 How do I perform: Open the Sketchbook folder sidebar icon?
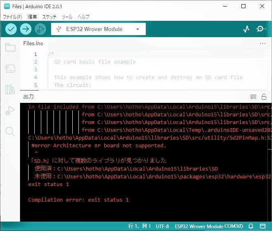(10, 47)
